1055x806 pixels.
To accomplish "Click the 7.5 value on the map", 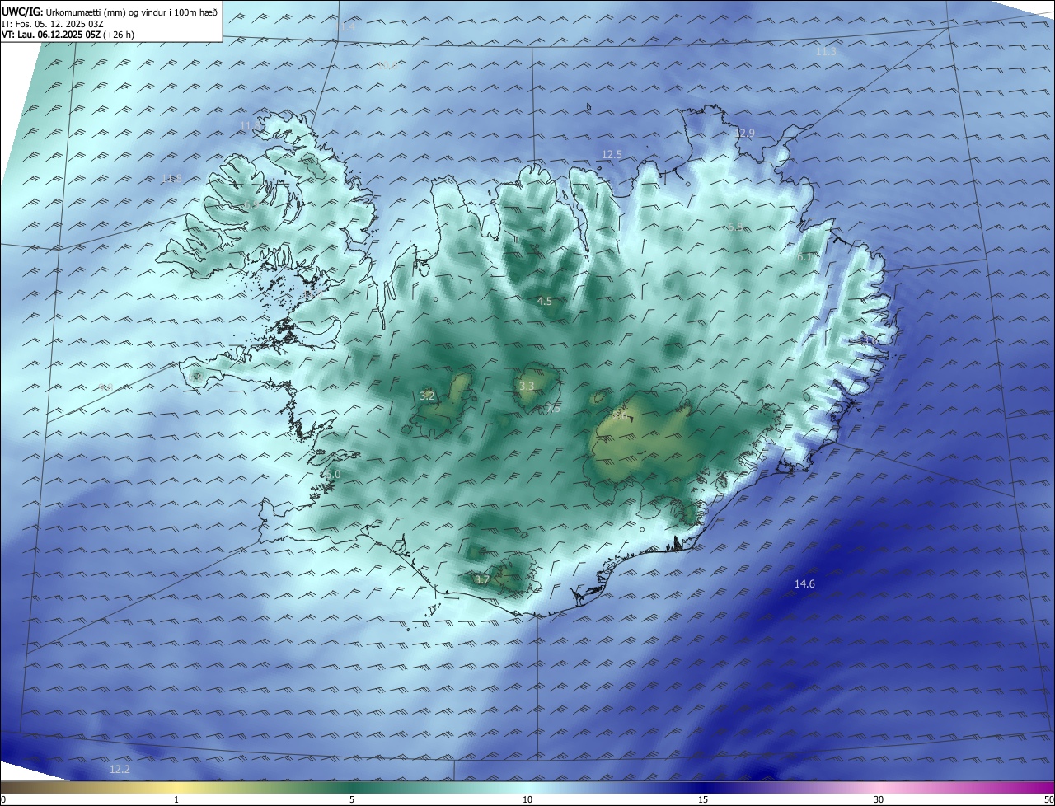I will (x=553, y=409).
